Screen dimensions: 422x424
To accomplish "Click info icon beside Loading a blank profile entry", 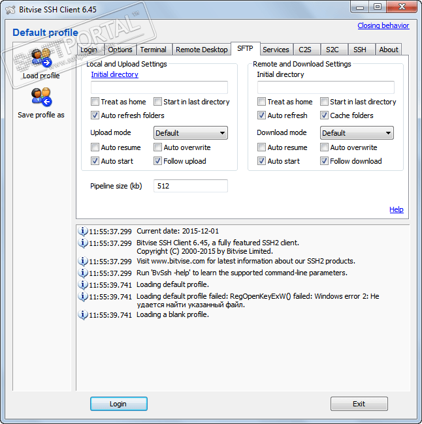I will tap(83, 315).
